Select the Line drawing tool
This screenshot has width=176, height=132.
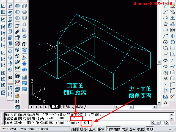tap(166, 6)
